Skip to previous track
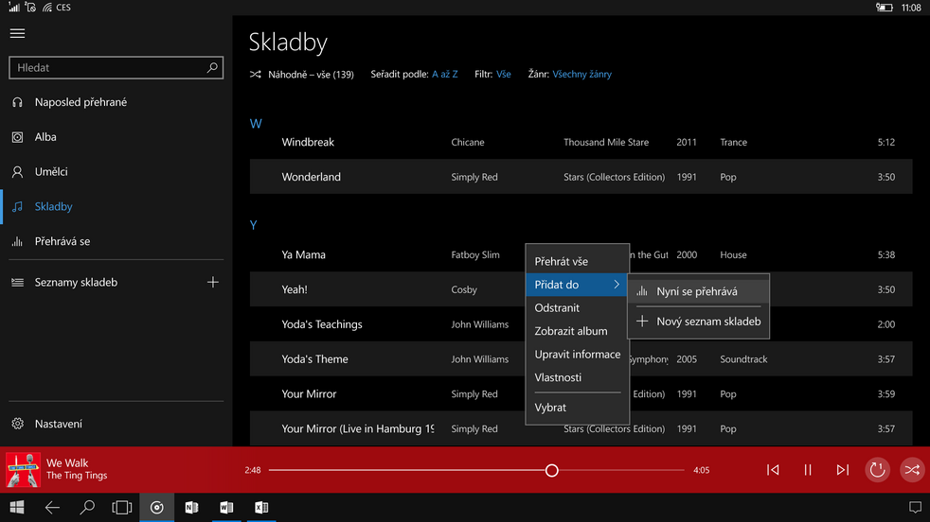930x522 pixels. [x=773, y=470]
